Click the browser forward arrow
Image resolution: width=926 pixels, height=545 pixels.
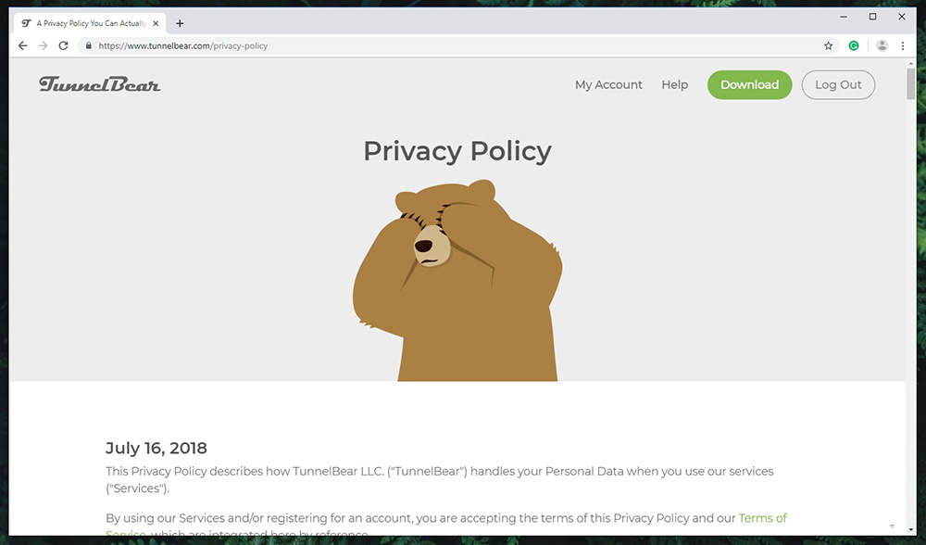44,45
